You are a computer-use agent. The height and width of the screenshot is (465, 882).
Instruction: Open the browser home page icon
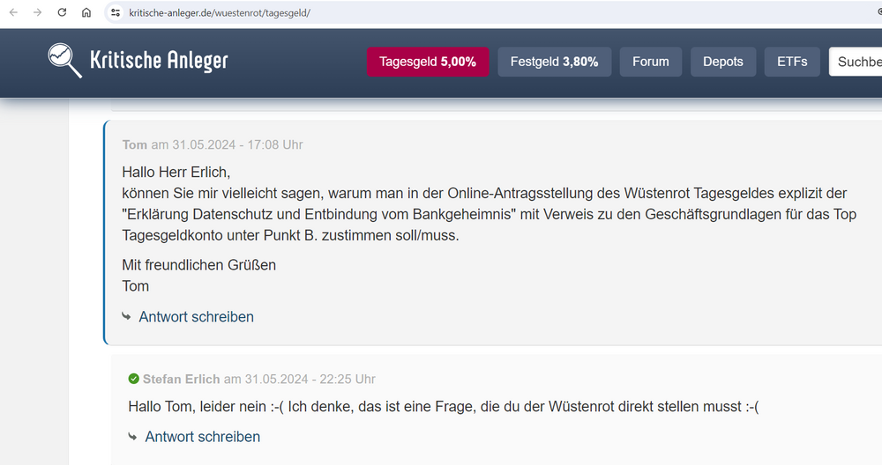click(86, 12)
